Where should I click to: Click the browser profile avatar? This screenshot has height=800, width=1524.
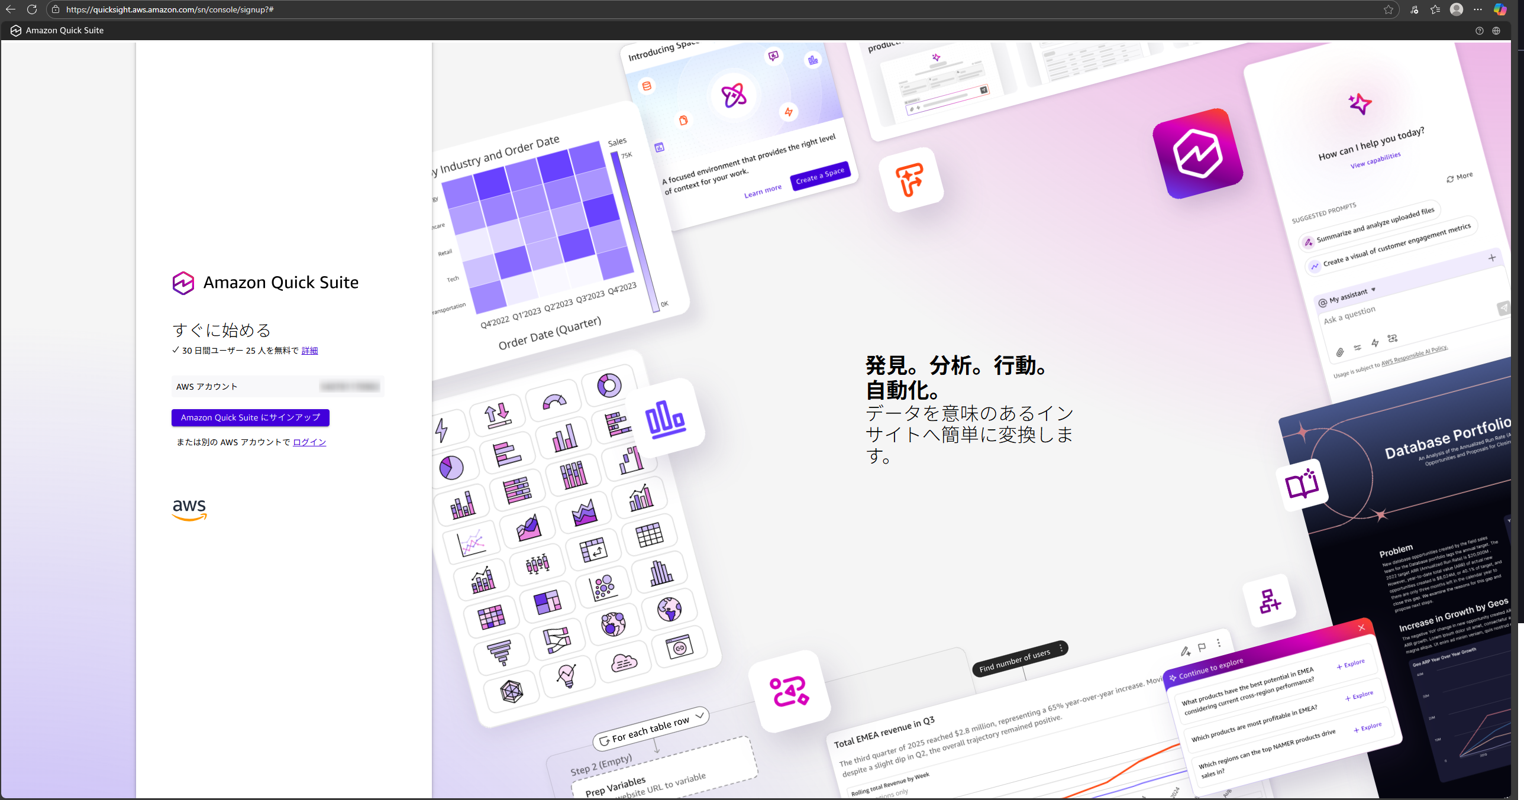[x=1457, y=9]
